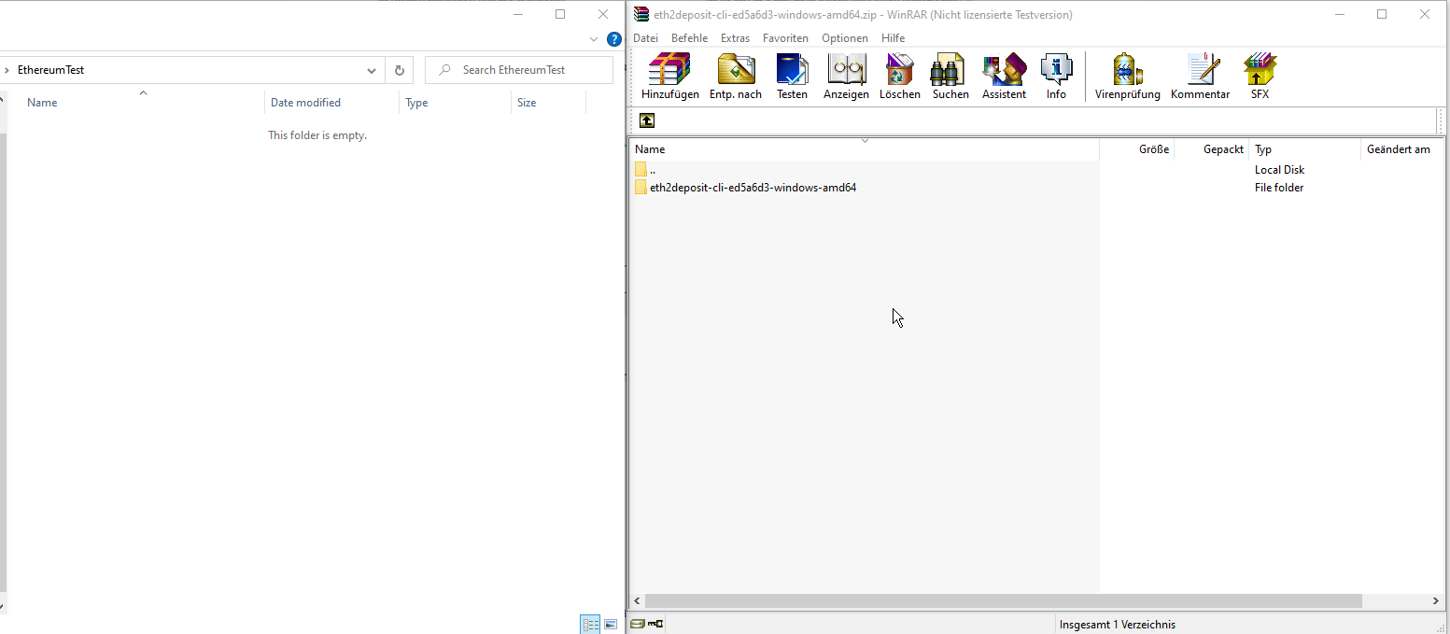Expand the Explorer ribbon chevron
Viewport: 1450px width, 634px height.
[594, 39]
